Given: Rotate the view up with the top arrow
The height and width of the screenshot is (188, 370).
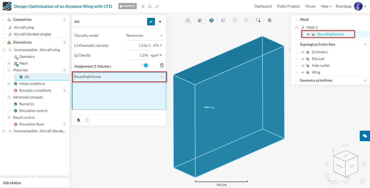Looking at the screenshot, I should [345, 145].
